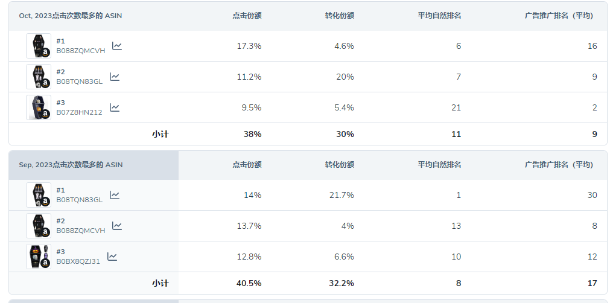Open trend chart icon for Sep #3 B0BX8QZJ31

click(112, 257)
